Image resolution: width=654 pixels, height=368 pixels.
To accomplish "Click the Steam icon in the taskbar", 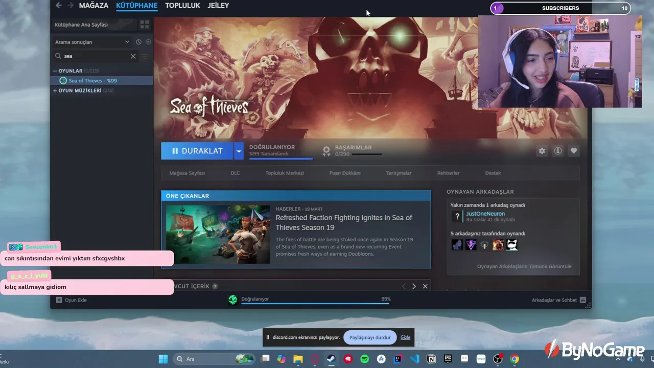I will 331,359.
